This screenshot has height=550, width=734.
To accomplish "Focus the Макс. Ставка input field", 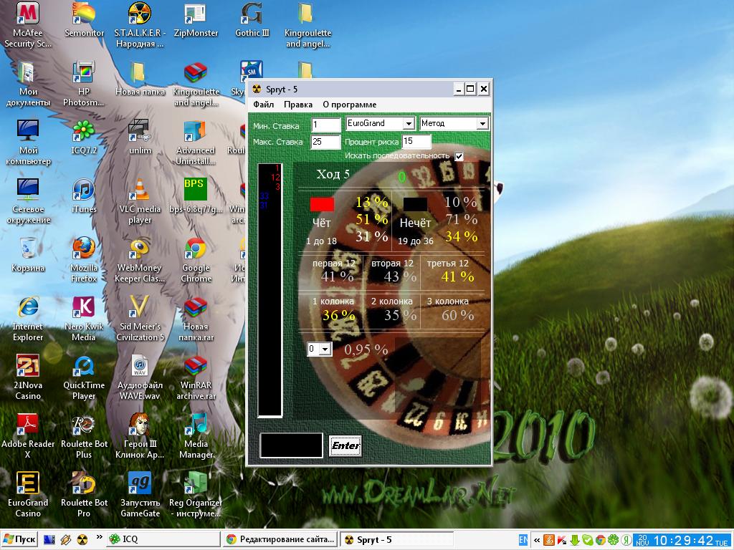I will tap(326, 143).
